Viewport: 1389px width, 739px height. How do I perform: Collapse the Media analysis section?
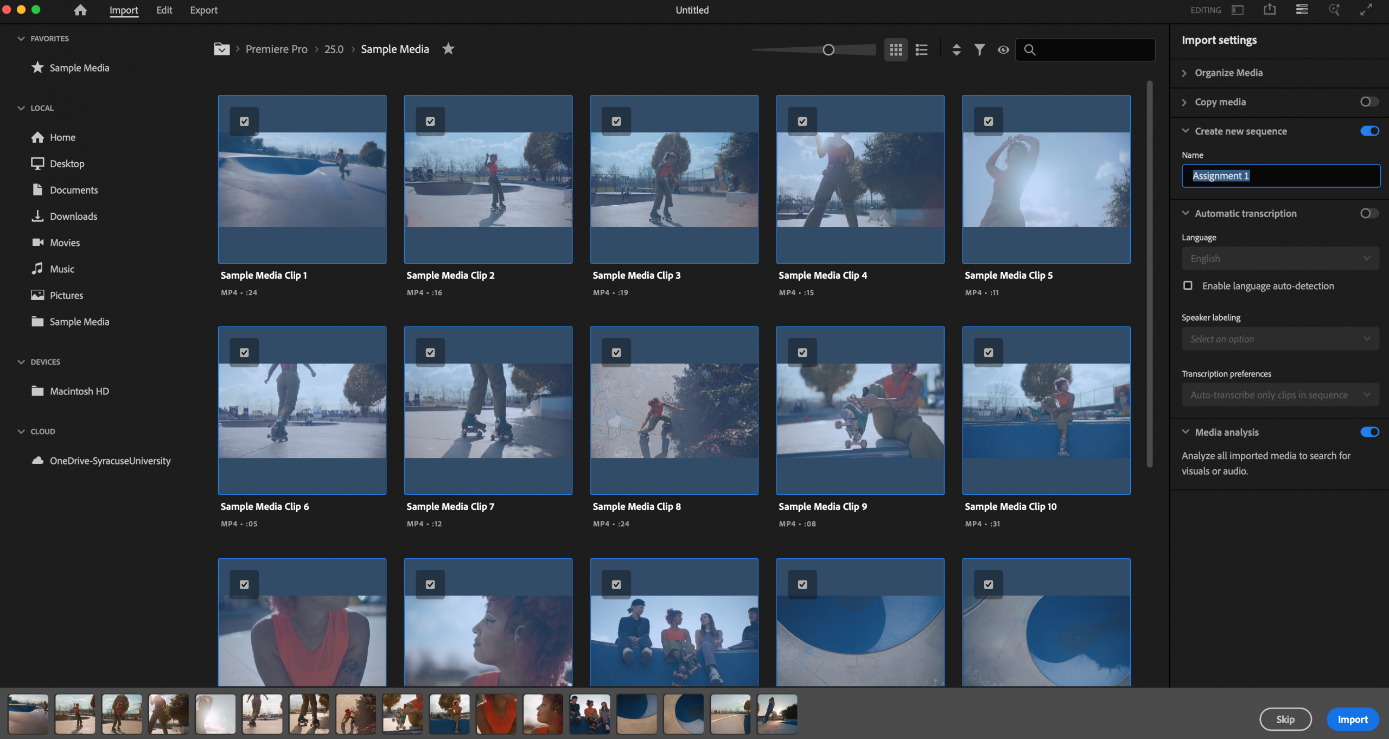coord(1186,432)
